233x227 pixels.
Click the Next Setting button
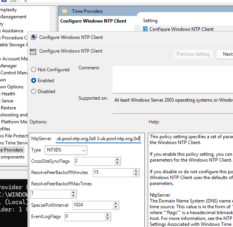224,54
